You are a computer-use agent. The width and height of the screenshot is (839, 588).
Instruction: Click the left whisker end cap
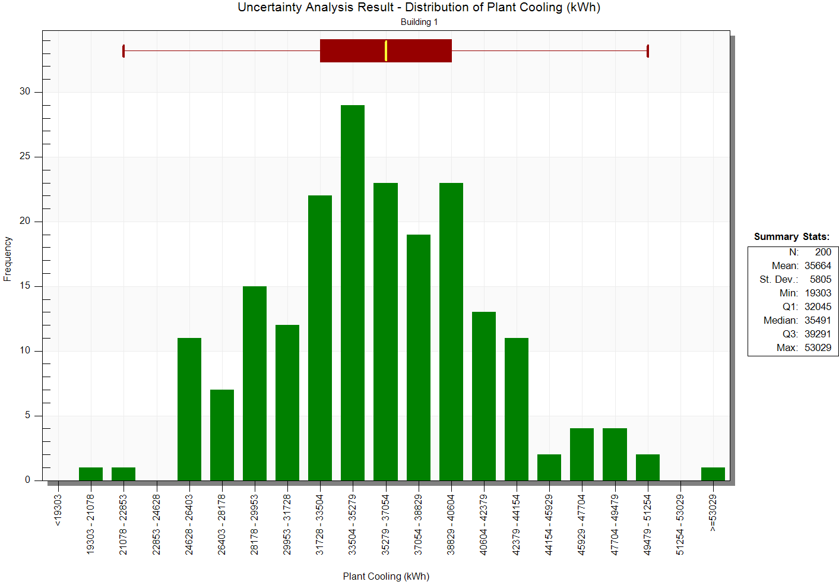124,51
